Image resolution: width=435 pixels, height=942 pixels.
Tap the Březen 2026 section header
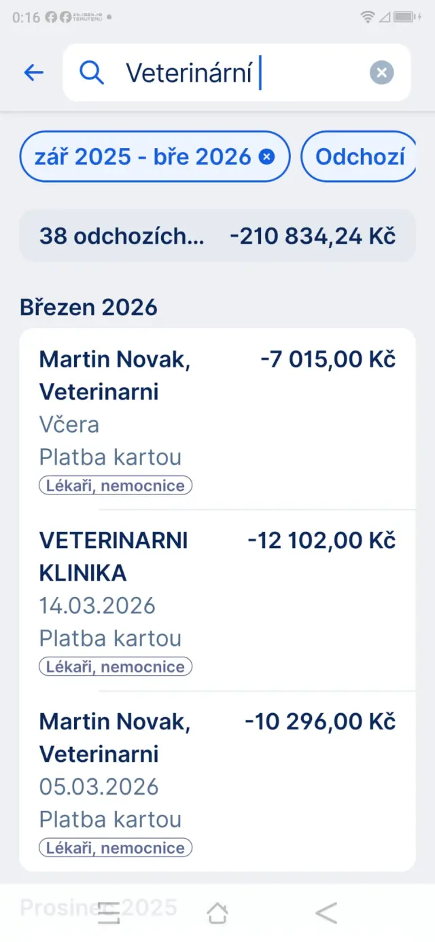click(89, 307)
